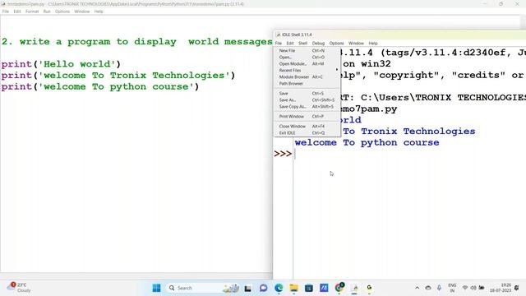Open the Shell menu in IDLE Shell
Screen dimensions: 526x296
click(x=303, y=44)
